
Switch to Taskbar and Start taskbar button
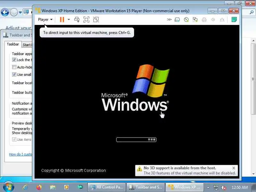click(146, 187)
